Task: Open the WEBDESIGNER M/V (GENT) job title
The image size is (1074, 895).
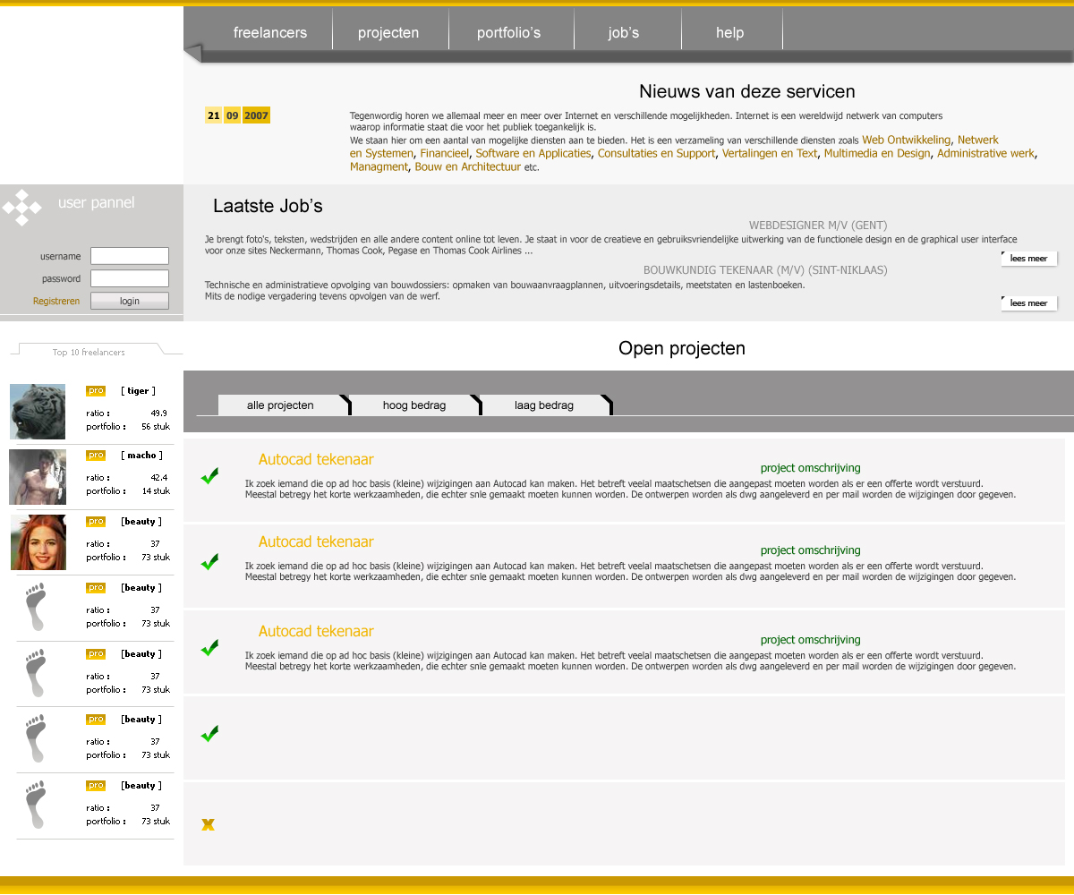Action: pyautogui.click(x=818, y=226)
